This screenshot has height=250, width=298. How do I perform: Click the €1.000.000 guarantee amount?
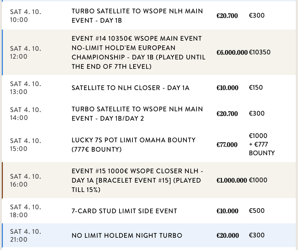pyautogui.click(x=232, y=180)
